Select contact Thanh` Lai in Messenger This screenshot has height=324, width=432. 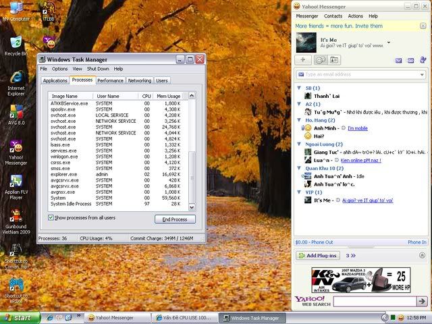pyautogui.click(x=327, y=96)
